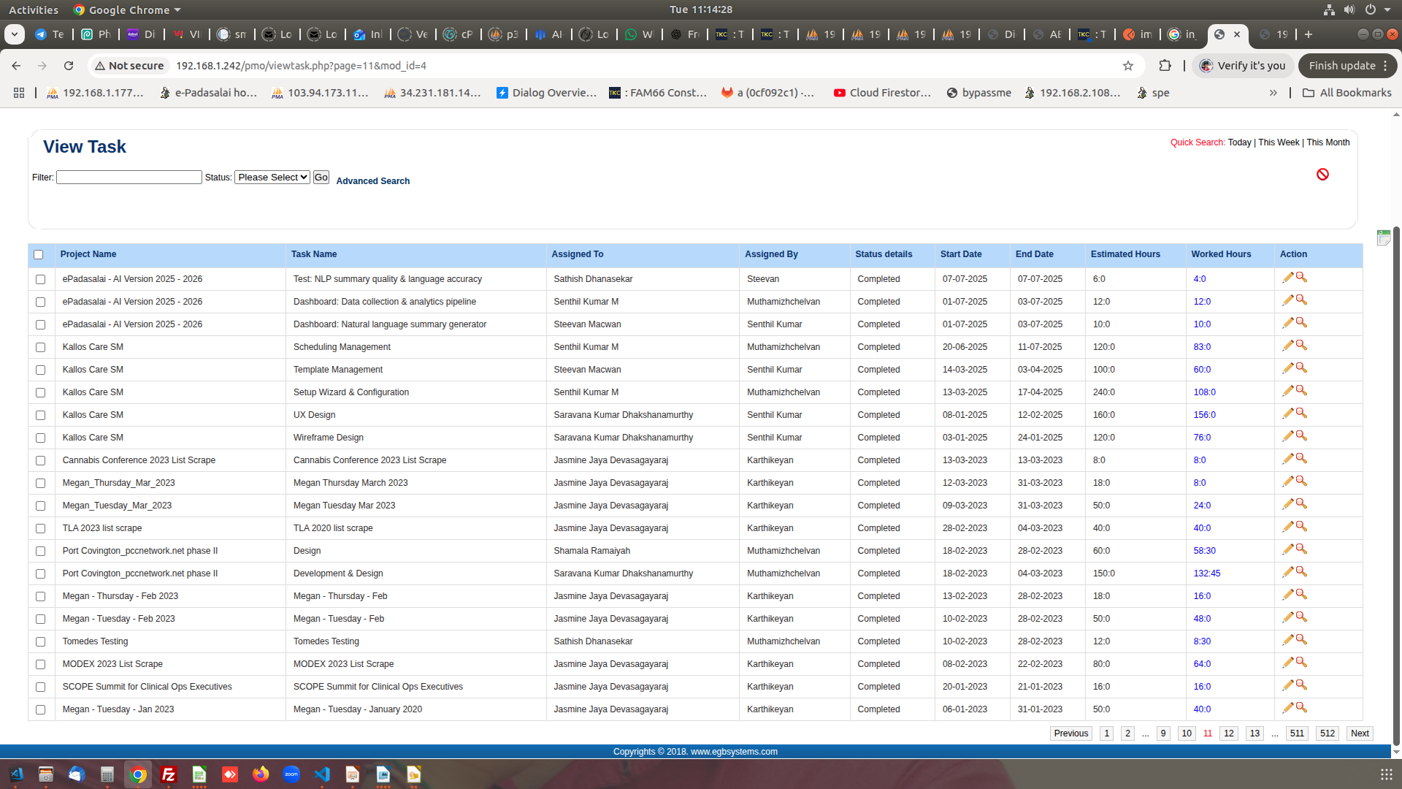Open the Activities menu in top bar
Viewport: 1402px width, 789px height.
[x=34, y=9]
